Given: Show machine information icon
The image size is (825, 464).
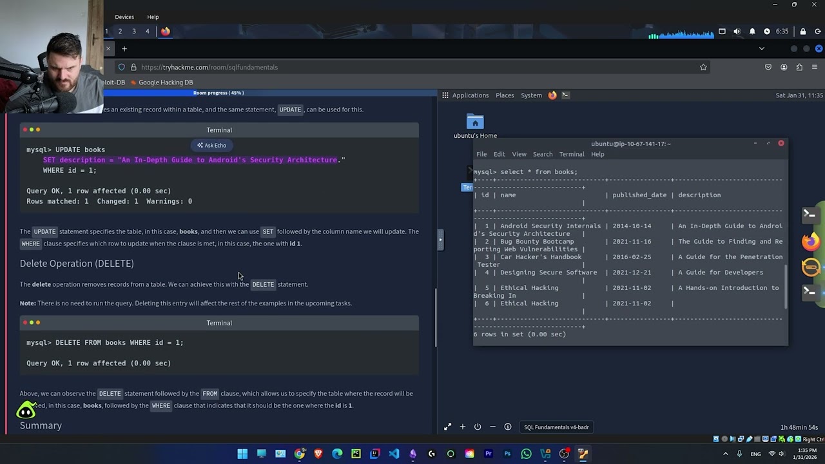Looking at the screenshot, I should tap(508, 427).
